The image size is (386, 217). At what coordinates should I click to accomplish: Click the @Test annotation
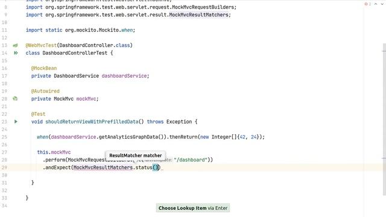click(38, 114)
